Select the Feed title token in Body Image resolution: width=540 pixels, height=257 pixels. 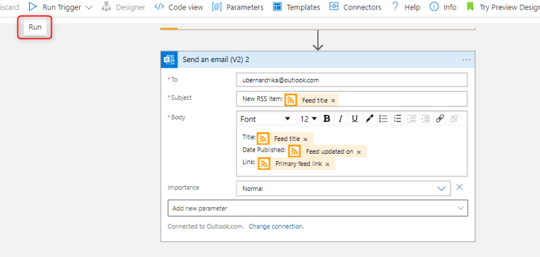tap(285, 139)
